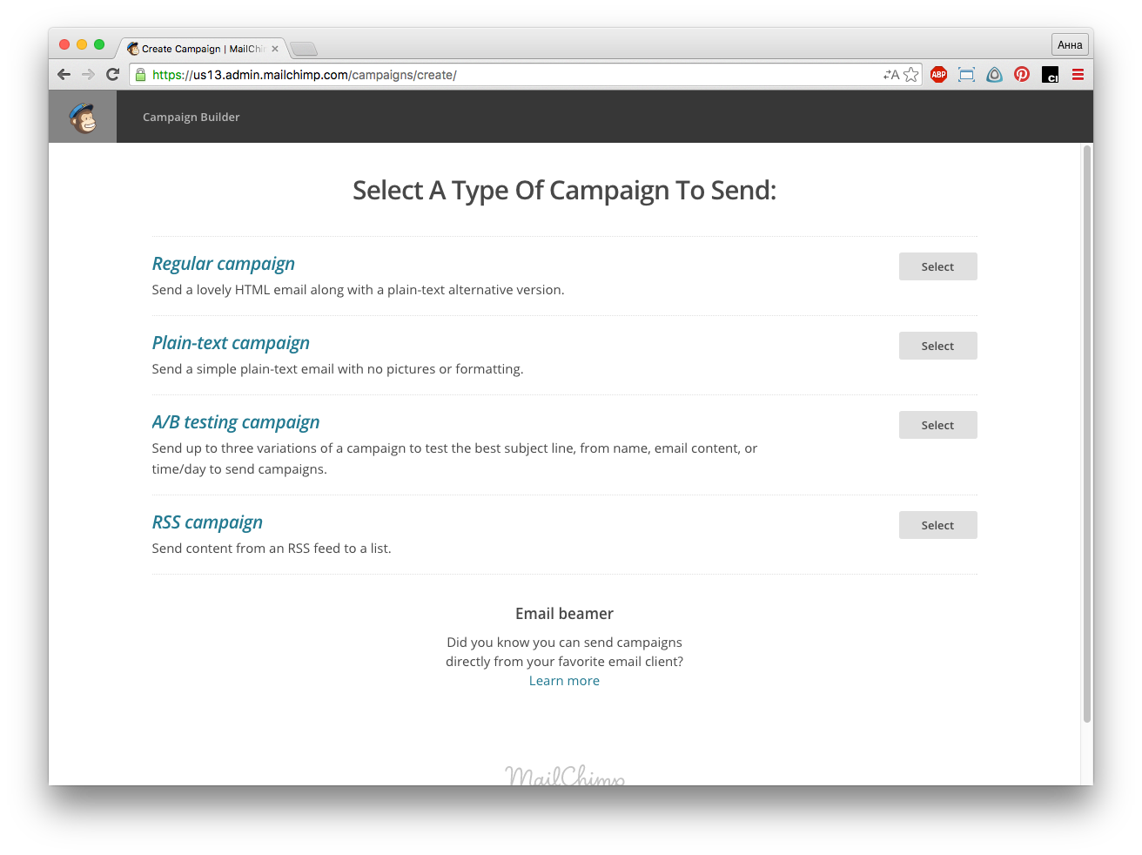The height and width of the screenshot is (855, 1142).
Task: Click the screen capture extension icon
Action: pos(966,75)
